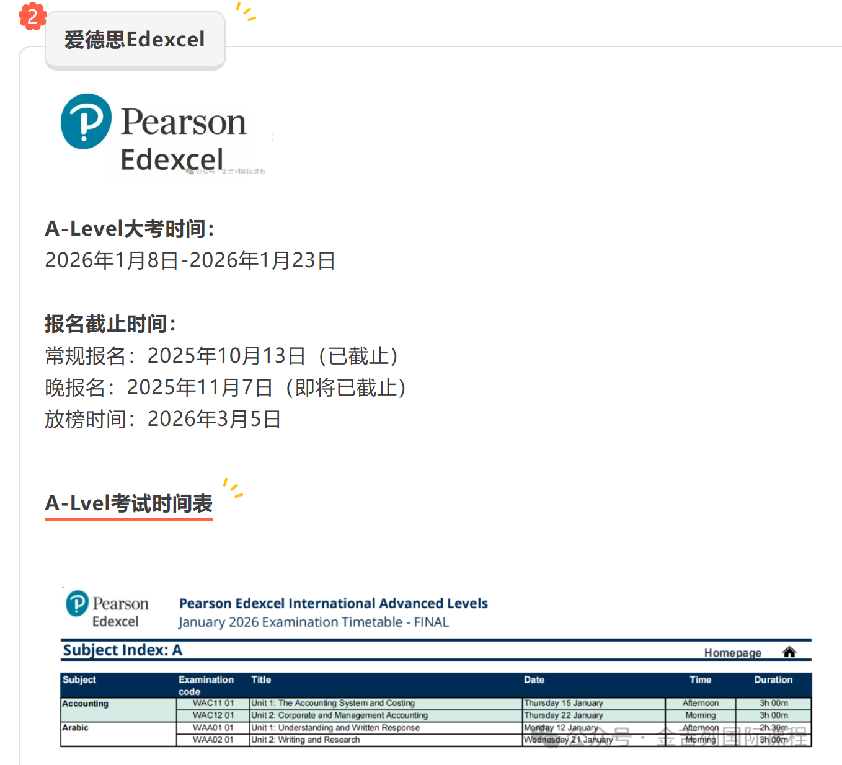Click Unit 2: Corporate and Management Accounting row

pos(339,715)
